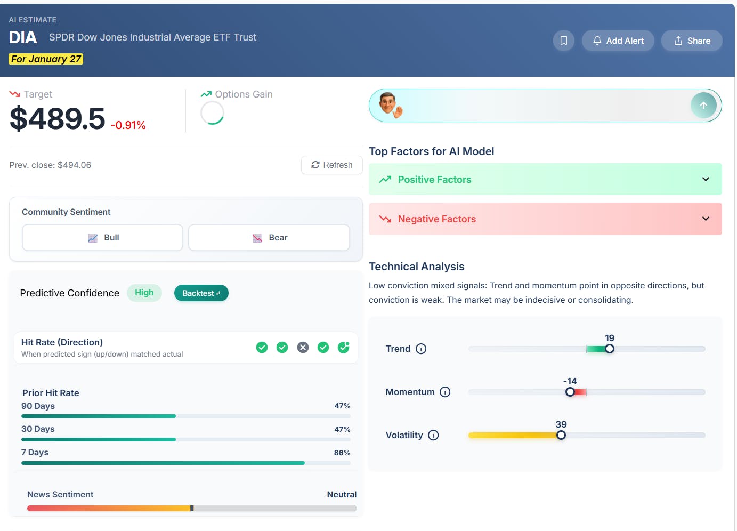Click 'Prev. close: $494.06' text
This screenshot has width=737, height=531.
[x=50, y=165]
